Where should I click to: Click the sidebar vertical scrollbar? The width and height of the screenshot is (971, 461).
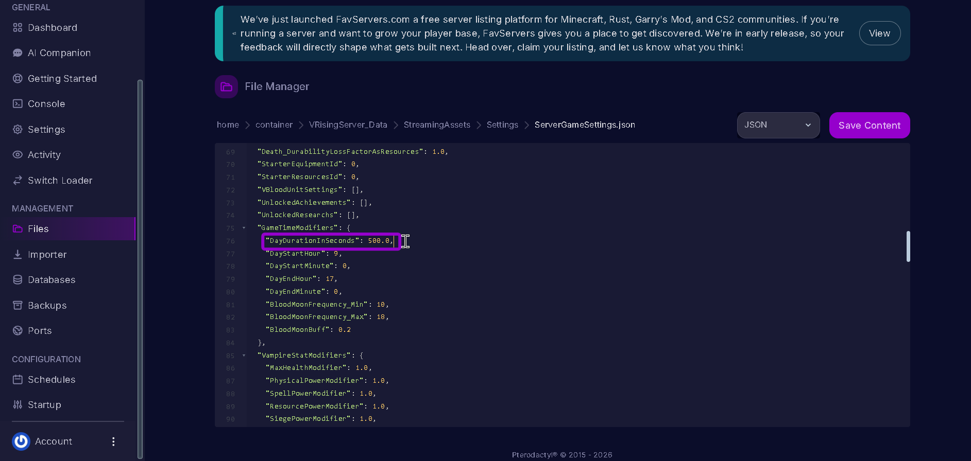click(140, 269)
